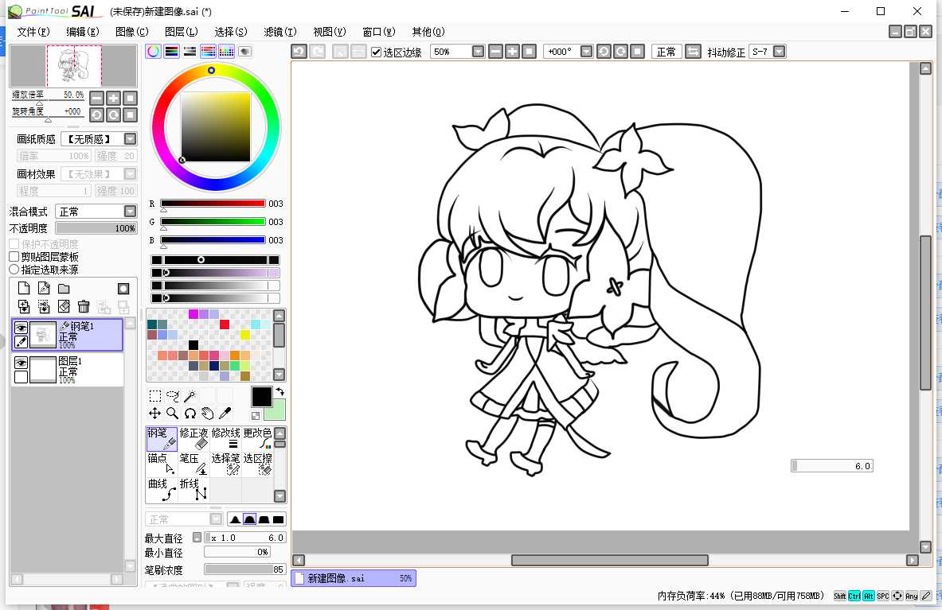The height and width of the screenshot is (610, 942).
Task: Select the 锚点 control point tool
Action: pos(162,464)
